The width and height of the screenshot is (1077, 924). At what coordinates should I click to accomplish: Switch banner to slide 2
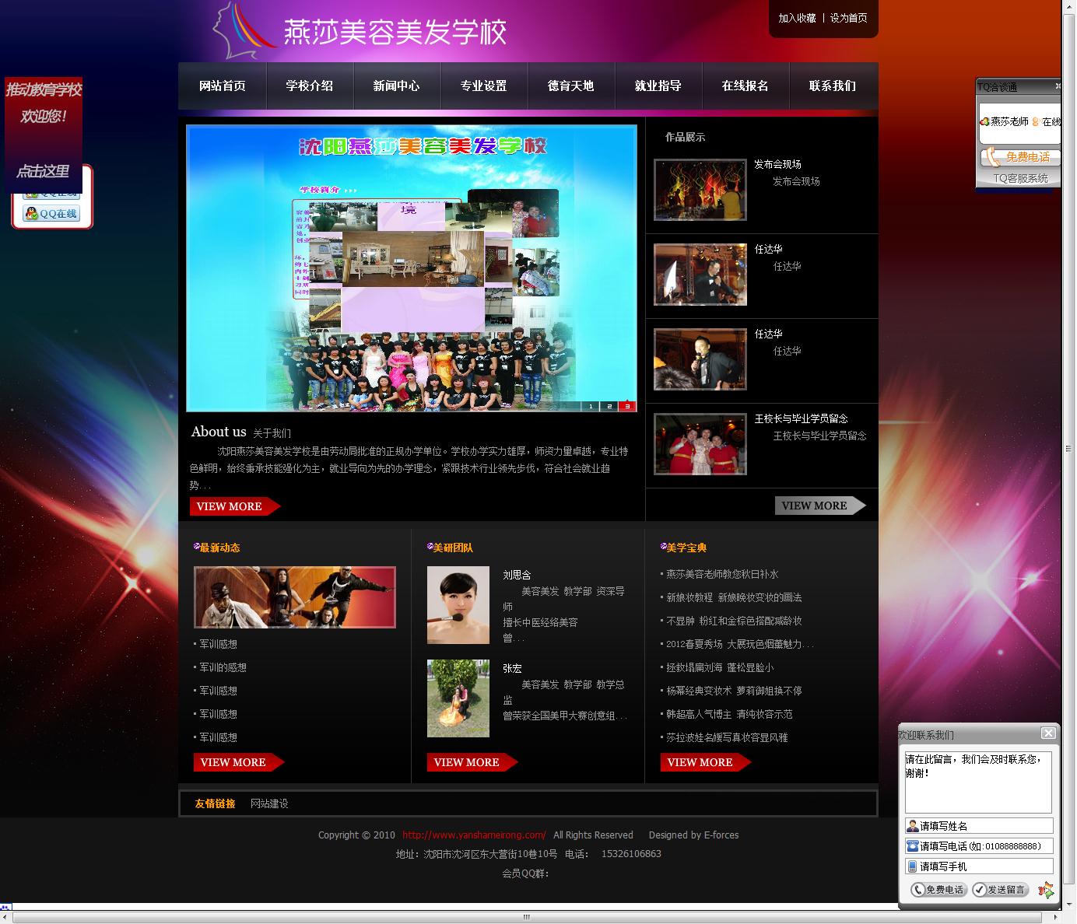(x=609, y=406)
